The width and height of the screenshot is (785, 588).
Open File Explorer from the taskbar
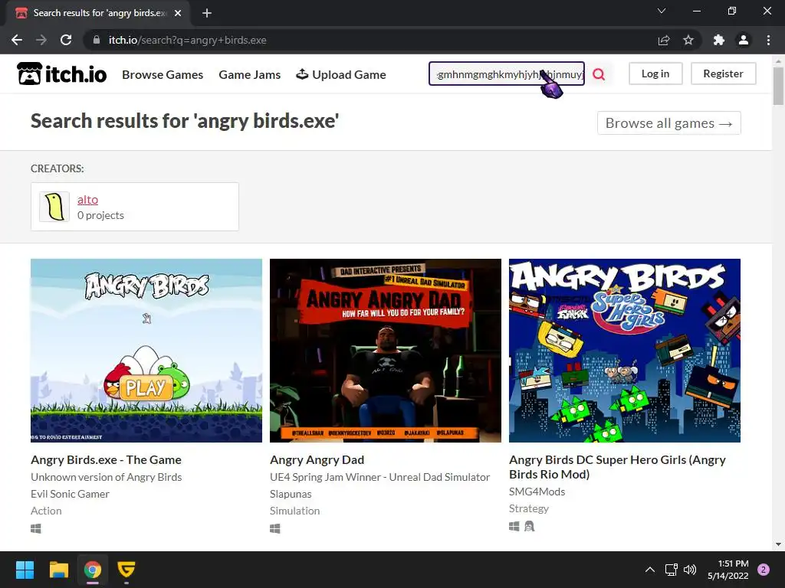(x=58, y=570)
